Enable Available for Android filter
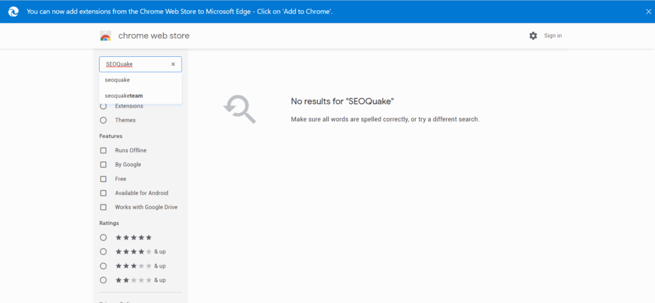This screenshot has width=655, height=303. coord(103,193)
